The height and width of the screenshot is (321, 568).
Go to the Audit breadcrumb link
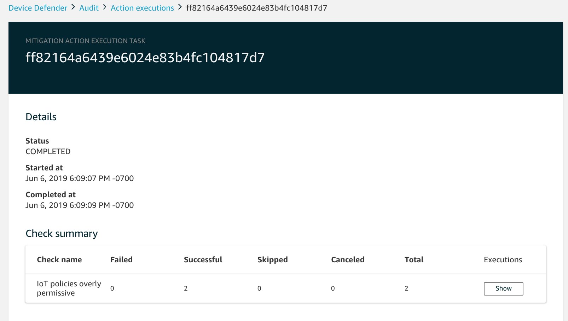click(89, 8)
